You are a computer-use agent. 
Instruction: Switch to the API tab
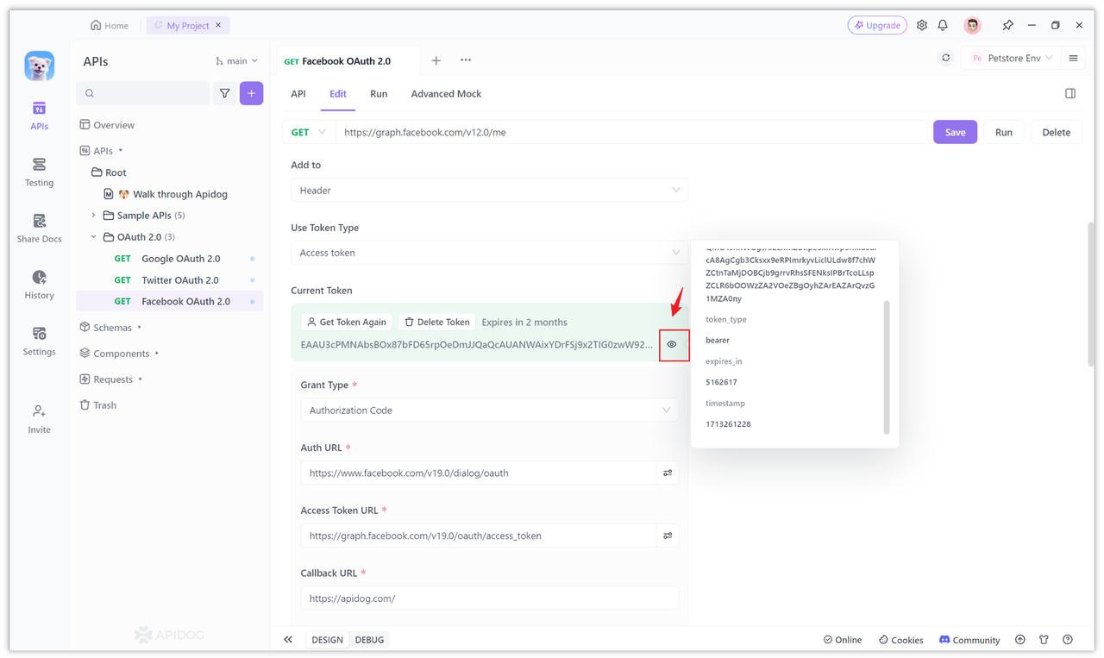298,93
